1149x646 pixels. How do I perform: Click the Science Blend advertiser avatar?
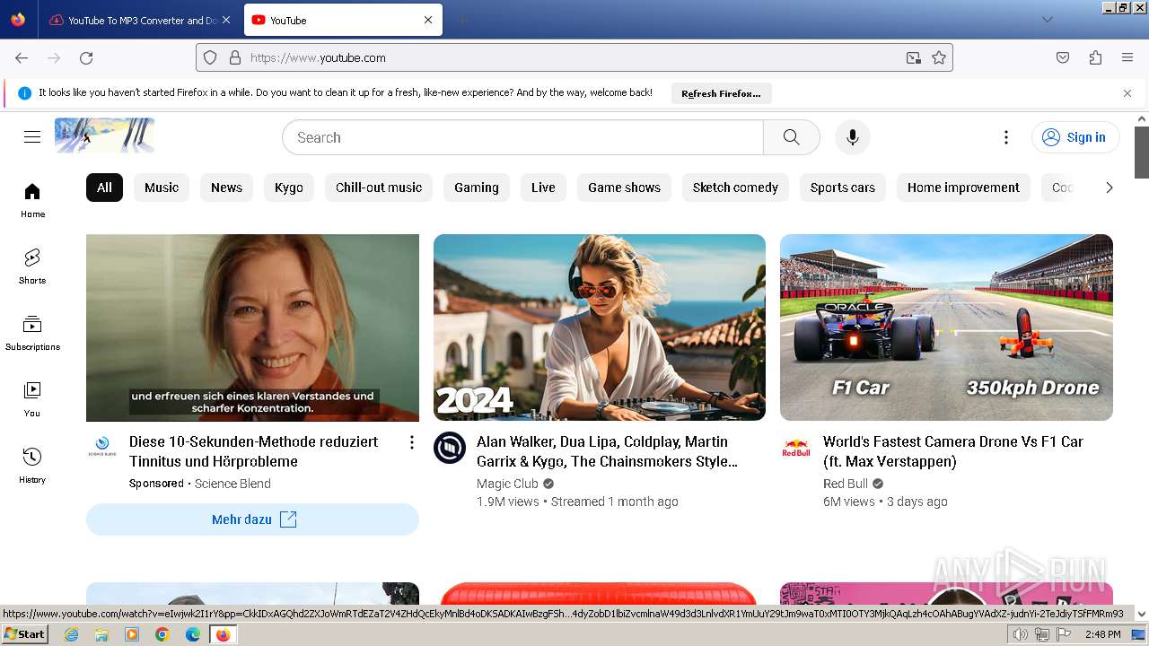point(102,447)
